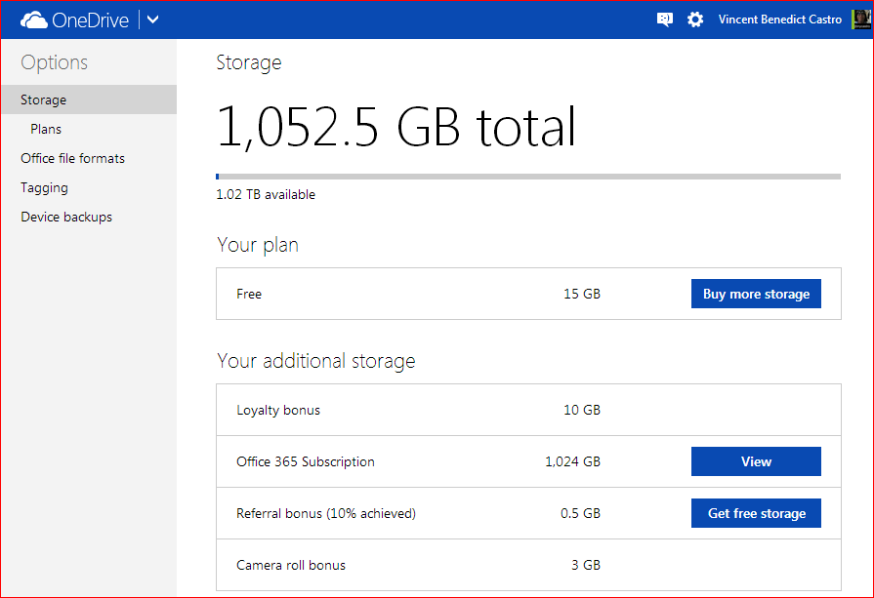Select Device backups option

pyautogui.click(x=65, y=216)
